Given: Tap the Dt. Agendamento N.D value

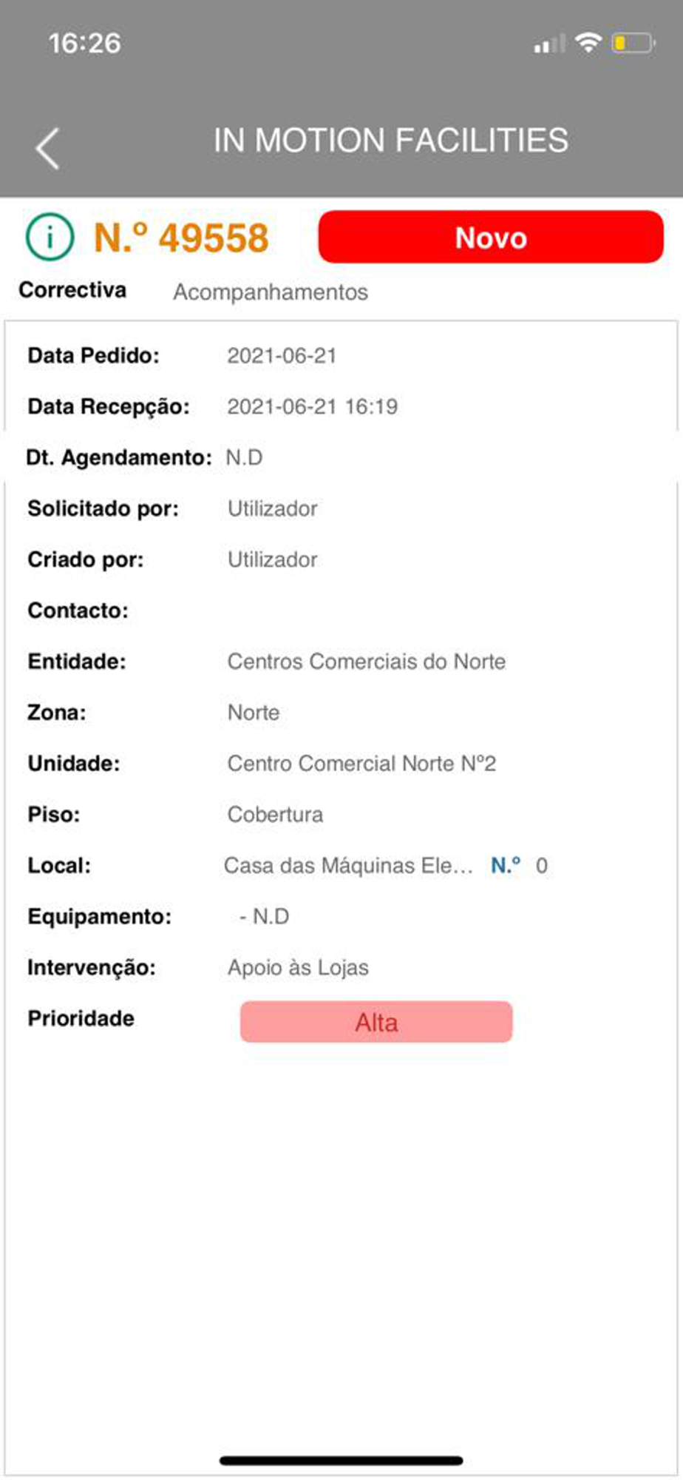Looking at the screenshot, I should point(244,457).
